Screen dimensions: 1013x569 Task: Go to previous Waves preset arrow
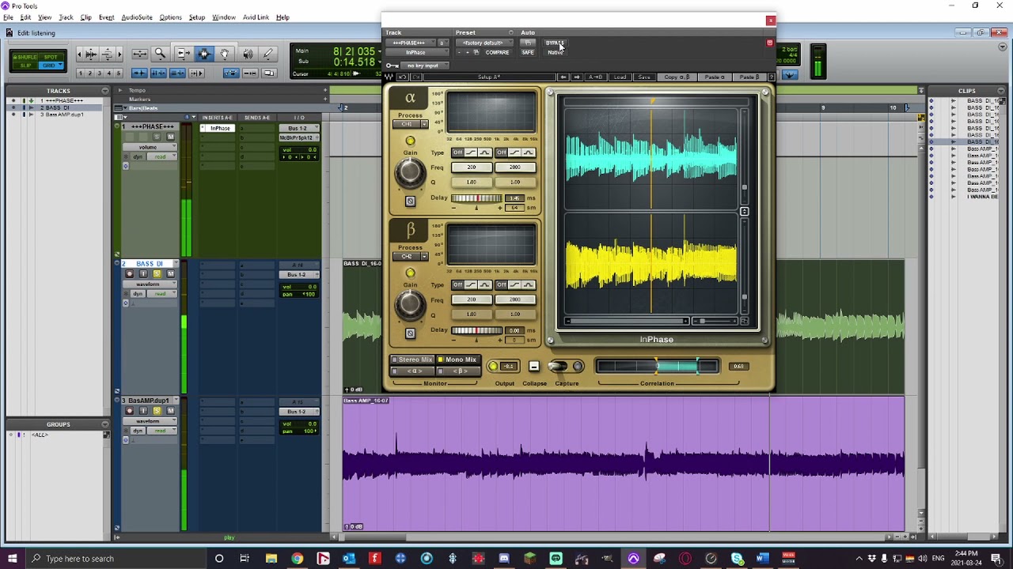click(563, 77)
